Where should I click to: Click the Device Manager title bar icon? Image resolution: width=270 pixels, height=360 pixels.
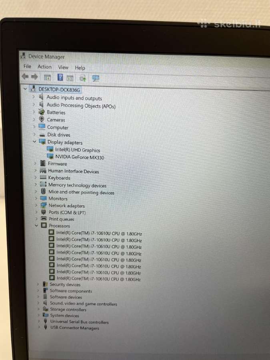coord(23,56)
